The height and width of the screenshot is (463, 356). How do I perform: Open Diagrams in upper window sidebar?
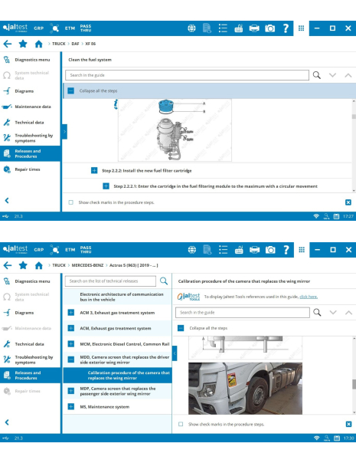click(x=24, y=91)
